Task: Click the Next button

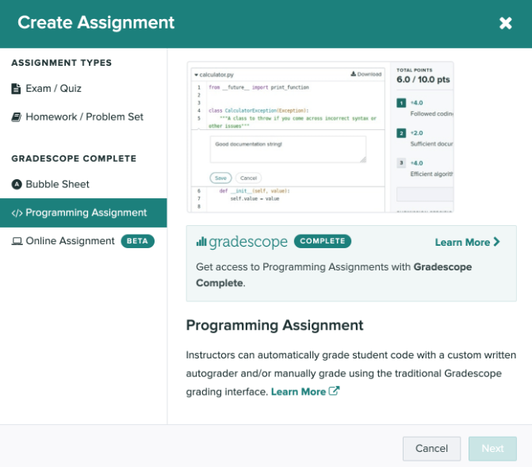Action: pyautogui.click(x=492, y=448)
